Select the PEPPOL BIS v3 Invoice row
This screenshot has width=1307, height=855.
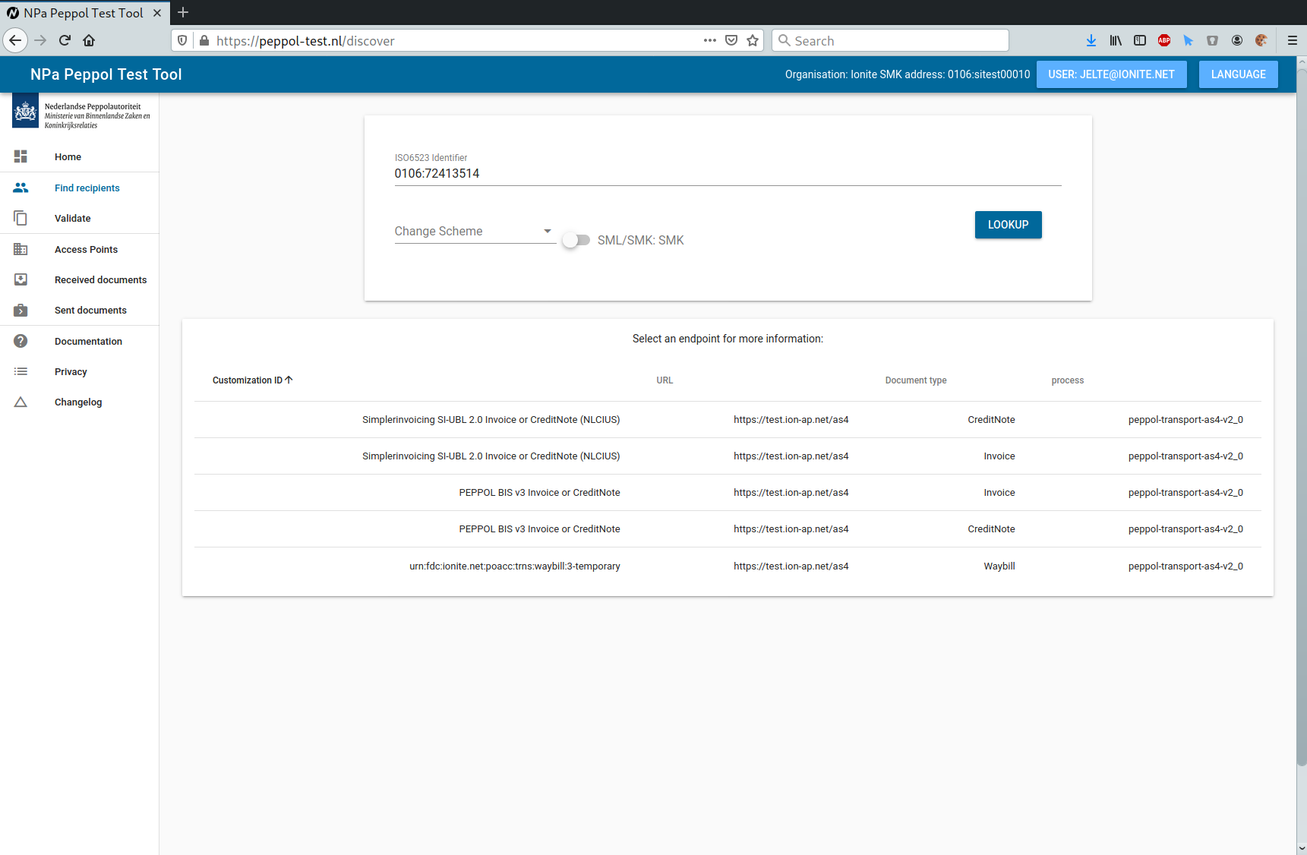pyautogui.click(x=728, y=492)
